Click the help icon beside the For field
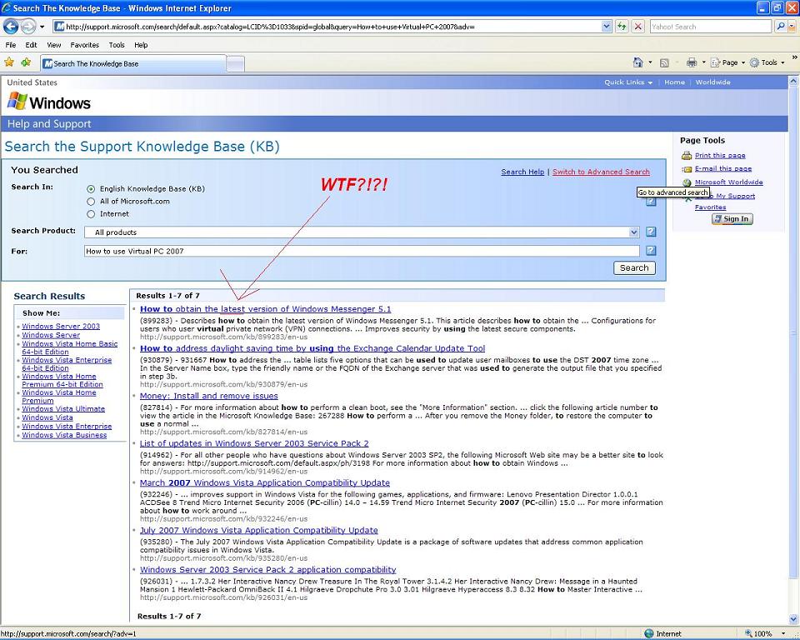 651,251
